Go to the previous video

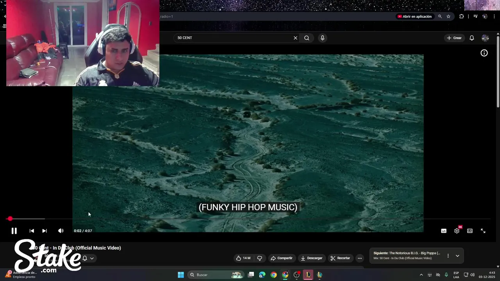32,231
